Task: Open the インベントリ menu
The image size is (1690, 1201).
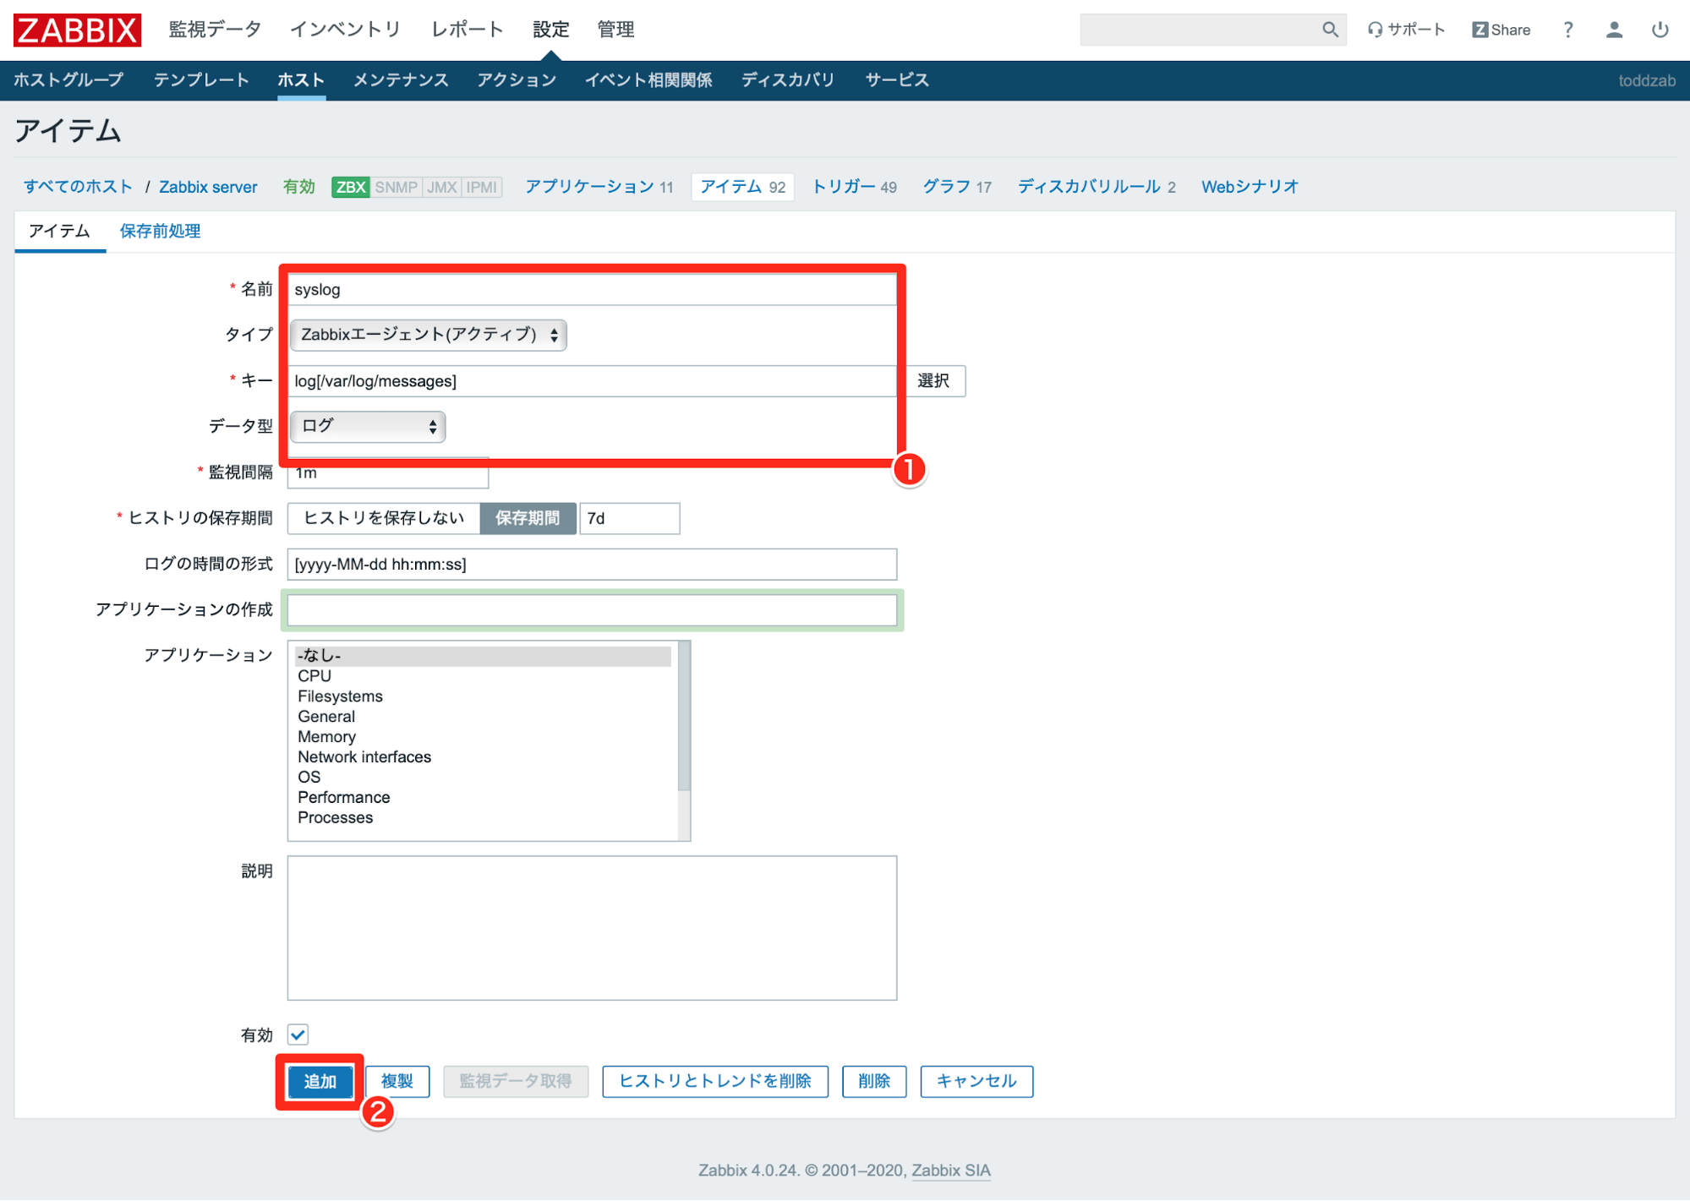Action: tap(345, 30)
